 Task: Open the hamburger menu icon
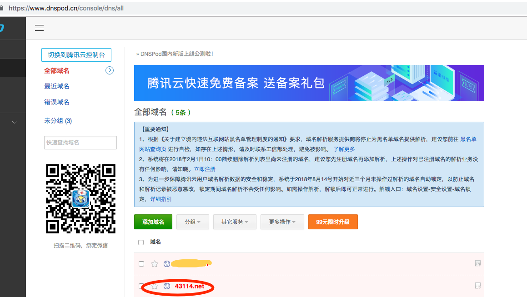40,28
